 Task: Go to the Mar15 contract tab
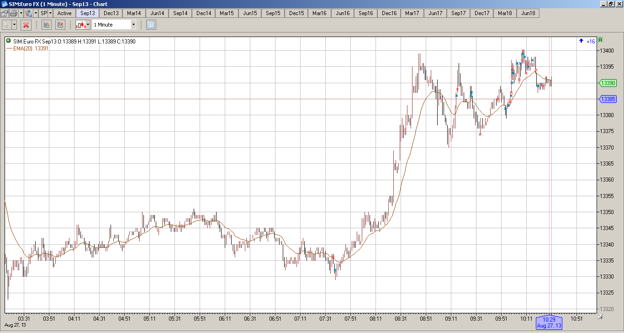(x=227, y=13)
